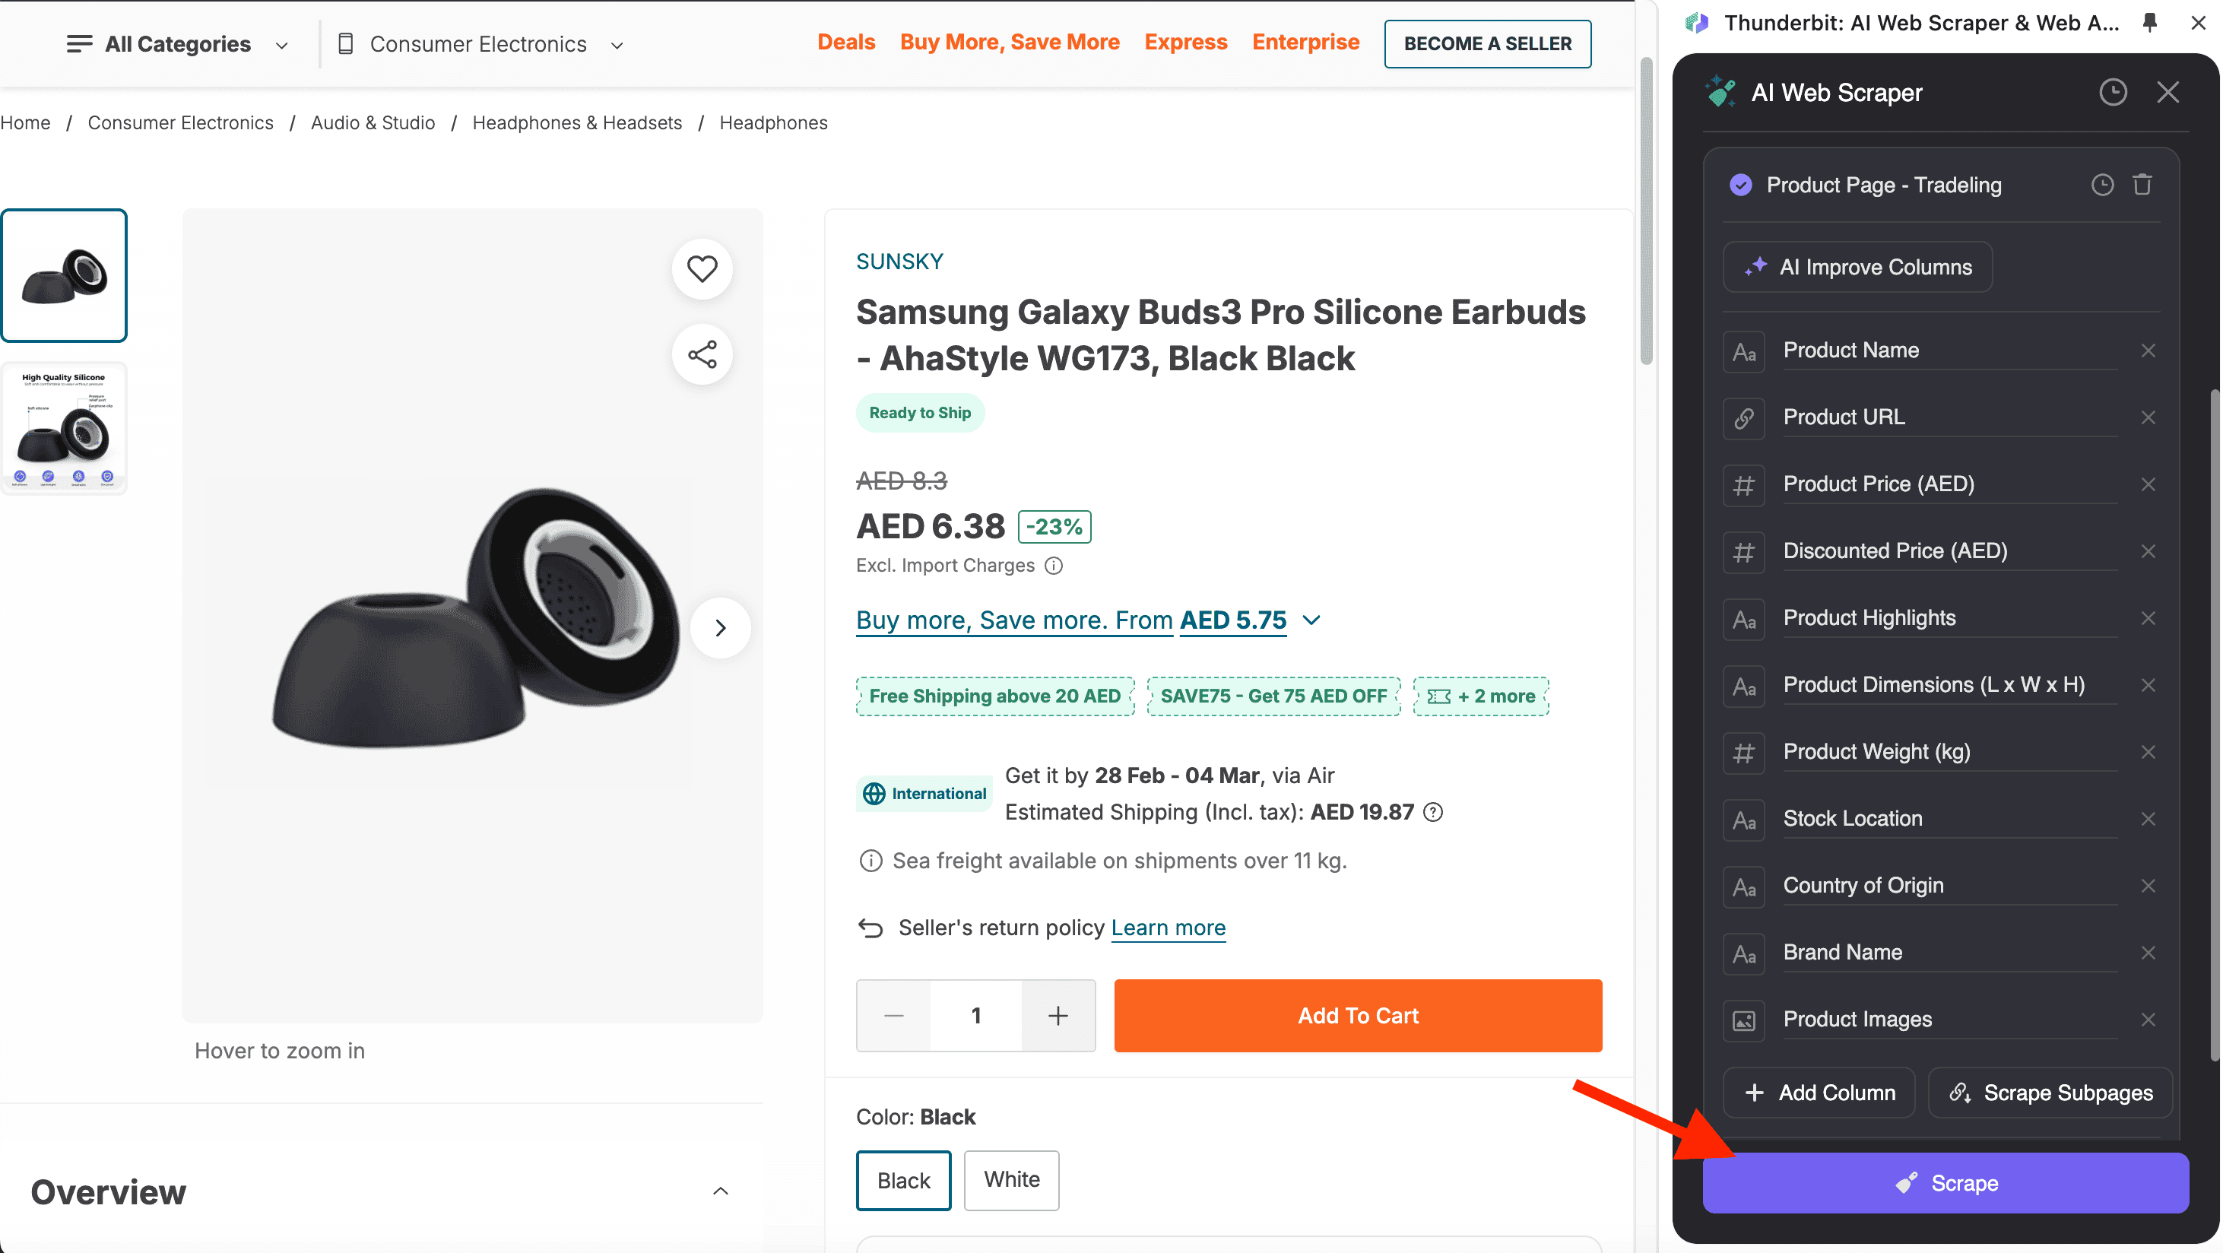Add product to wishlist heart icon
This screenshot has width=2223, height=1253.
pyautogui.click(x=702, y=269)
